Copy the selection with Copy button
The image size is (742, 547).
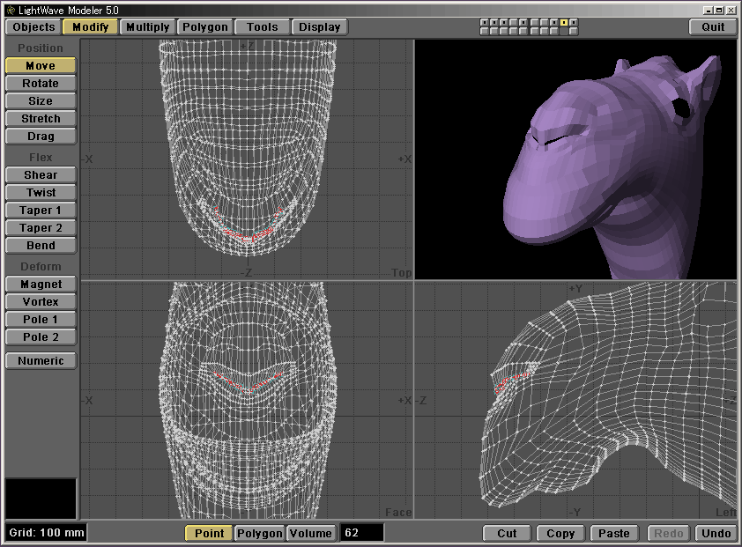[560, 533]
